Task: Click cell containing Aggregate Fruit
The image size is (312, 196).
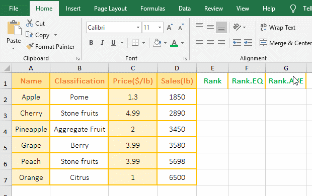Action: (79, 129)
